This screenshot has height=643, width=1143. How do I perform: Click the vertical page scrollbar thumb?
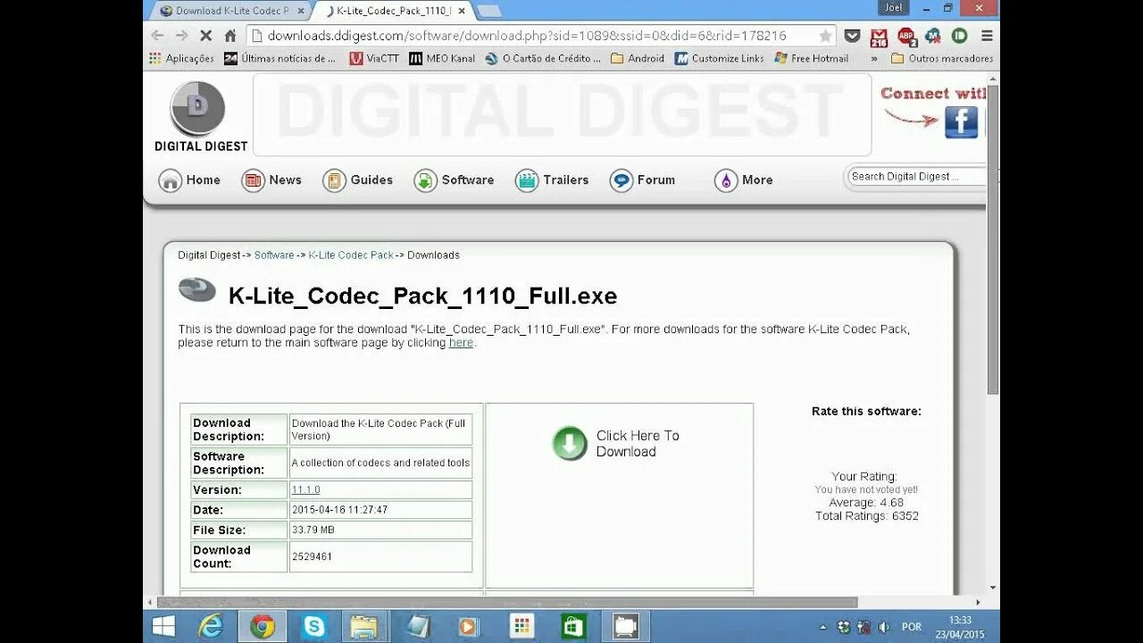click(x=993, y=239)
